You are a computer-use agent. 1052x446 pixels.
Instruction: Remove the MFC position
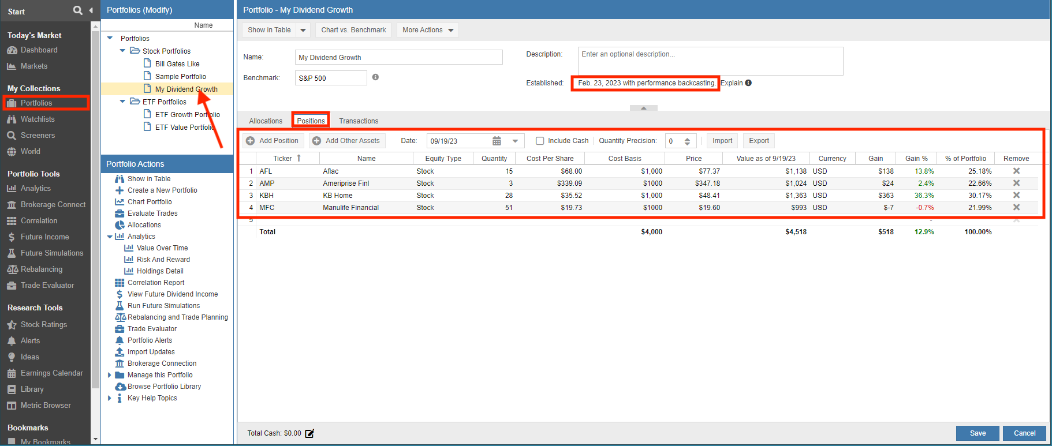pyautogui.click(x=1016, y=208)
